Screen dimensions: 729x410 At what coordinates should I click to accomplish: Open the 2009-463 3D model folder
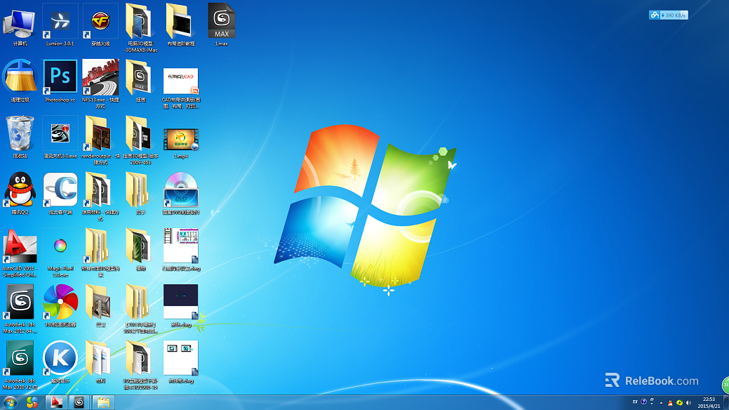140,140
